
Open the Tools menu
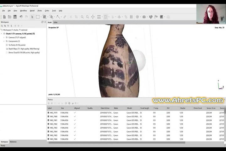pyautogui.click(x=54, y=11)
